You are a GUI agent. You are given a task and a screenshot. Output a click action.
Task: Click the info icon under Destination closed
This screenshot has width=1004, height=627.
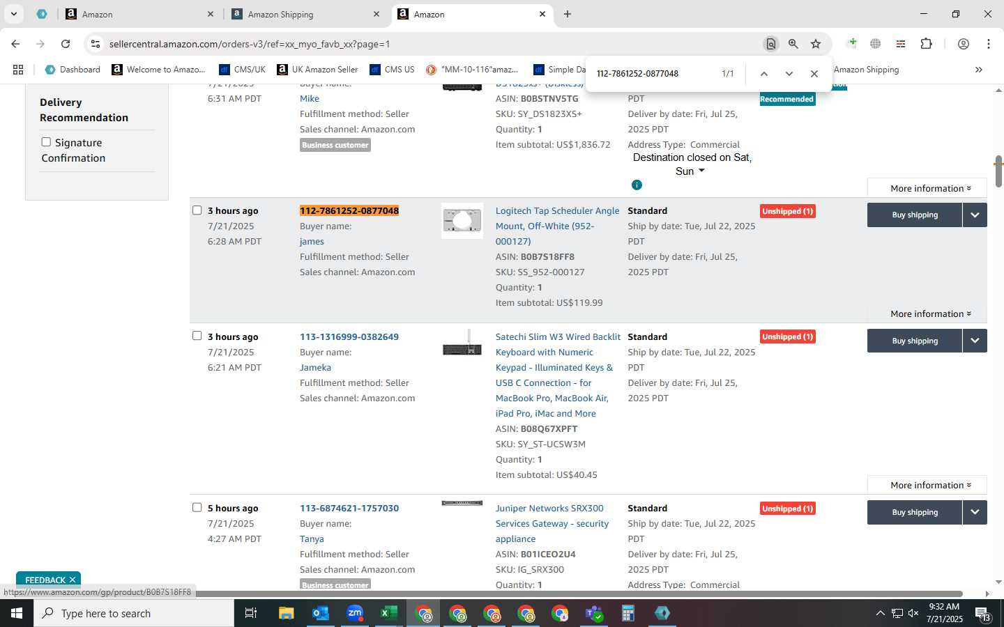click(x=637, y=185)
